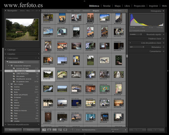The height and width of the screenshot is (135, 169).
Task: Hide the top module bar with the arrow
Action: click(x=84, y=1)
